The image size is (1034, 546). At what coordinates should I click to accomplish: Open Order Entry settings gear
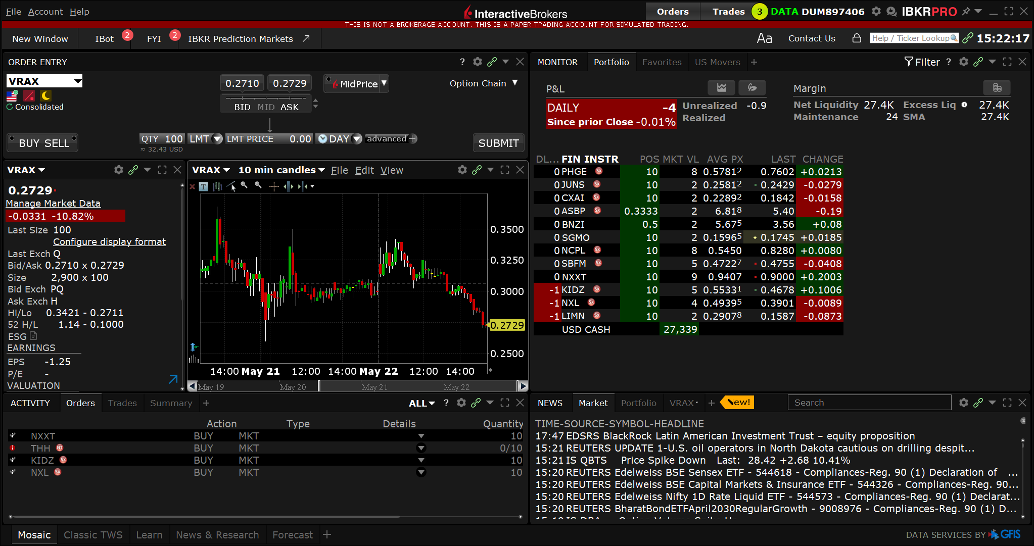[477, 62]
